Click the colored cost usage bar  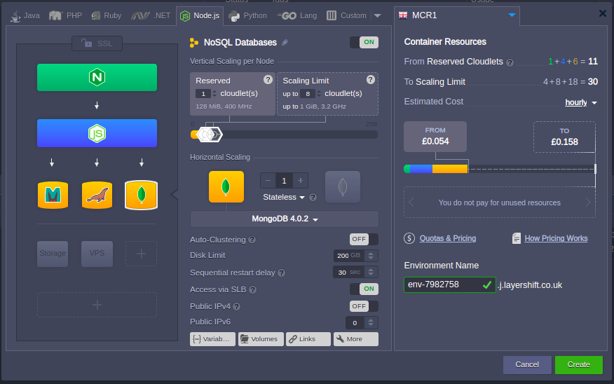click(436, 169)
